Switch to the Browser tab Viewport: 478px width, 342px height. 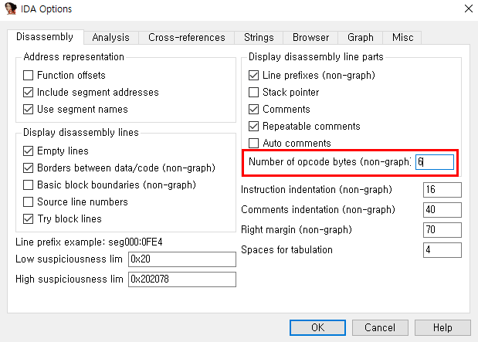[x=310, y=38]
